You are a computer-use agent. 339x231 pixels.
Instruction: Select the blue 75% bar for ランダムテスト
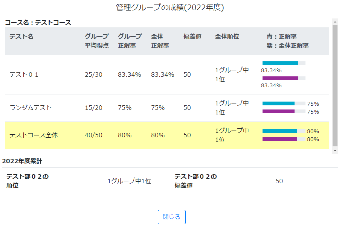278,103
